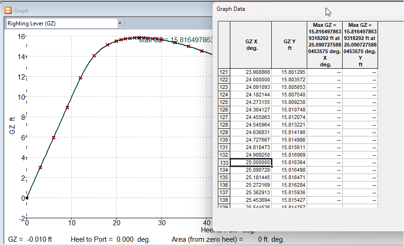The image size is (404, 246).
Task: Select cell with value 25.000000
Action: coord(251,163)
